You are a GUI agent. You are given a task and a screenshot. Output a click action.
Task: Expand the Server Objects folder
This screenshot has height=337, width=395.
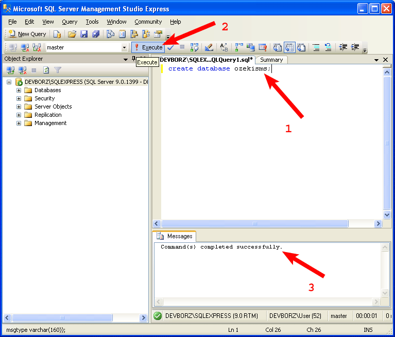pyautogui.click(x=19, y=107)
